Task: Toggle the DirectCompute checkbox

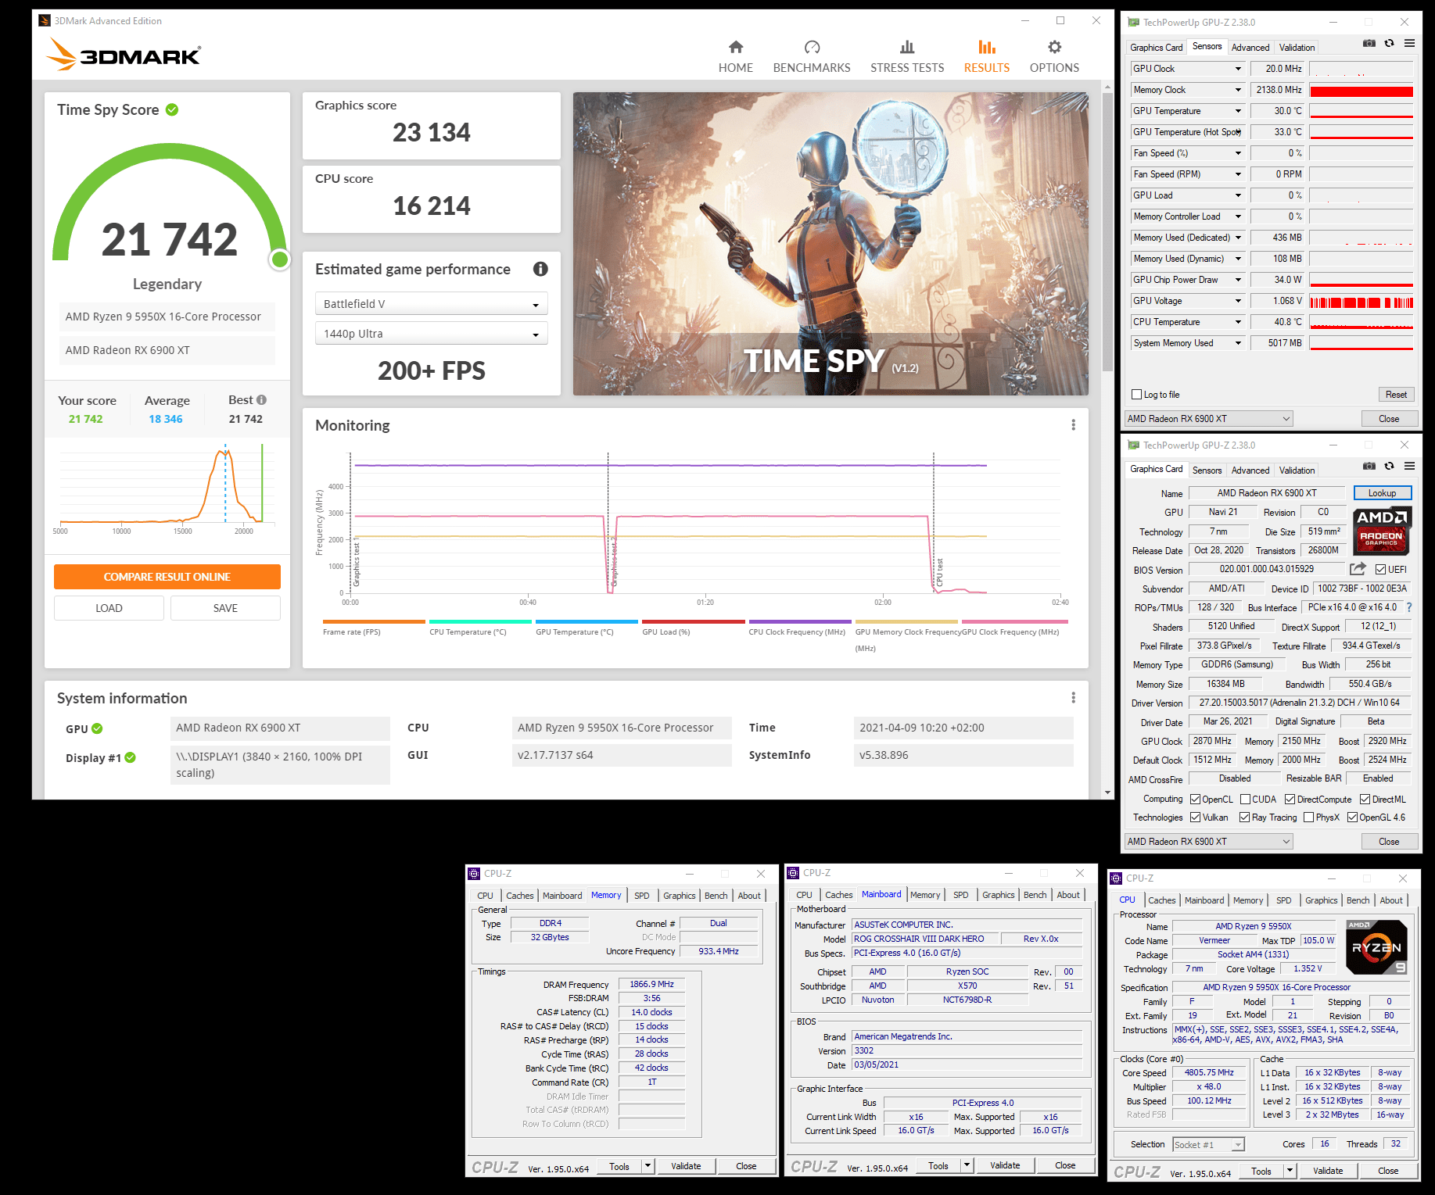Action: 1290,800
